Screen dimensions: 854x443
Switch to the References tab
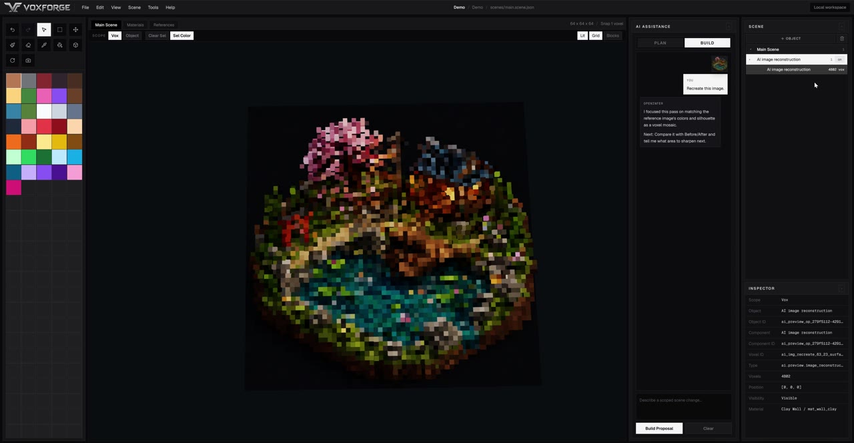164,25
